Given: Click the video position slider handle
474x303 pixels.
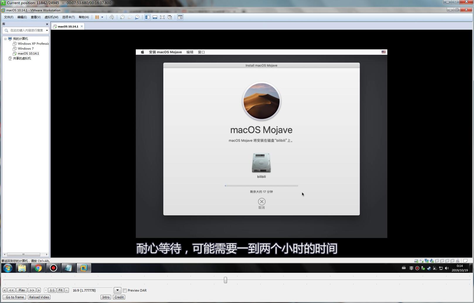Looking at the screenshot, I should 225,280.
